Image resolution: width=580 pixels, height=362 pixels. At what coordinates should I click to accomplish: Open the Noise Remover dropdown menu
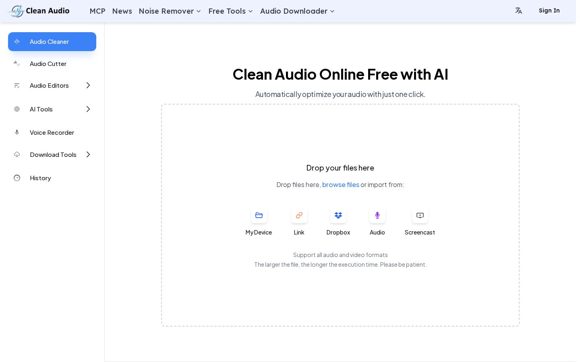point(170,11)
